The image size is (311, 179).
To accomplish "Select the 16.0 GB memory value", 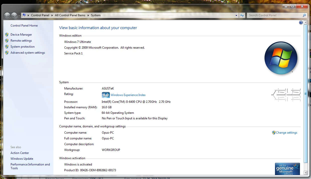I will coord(107,107).
